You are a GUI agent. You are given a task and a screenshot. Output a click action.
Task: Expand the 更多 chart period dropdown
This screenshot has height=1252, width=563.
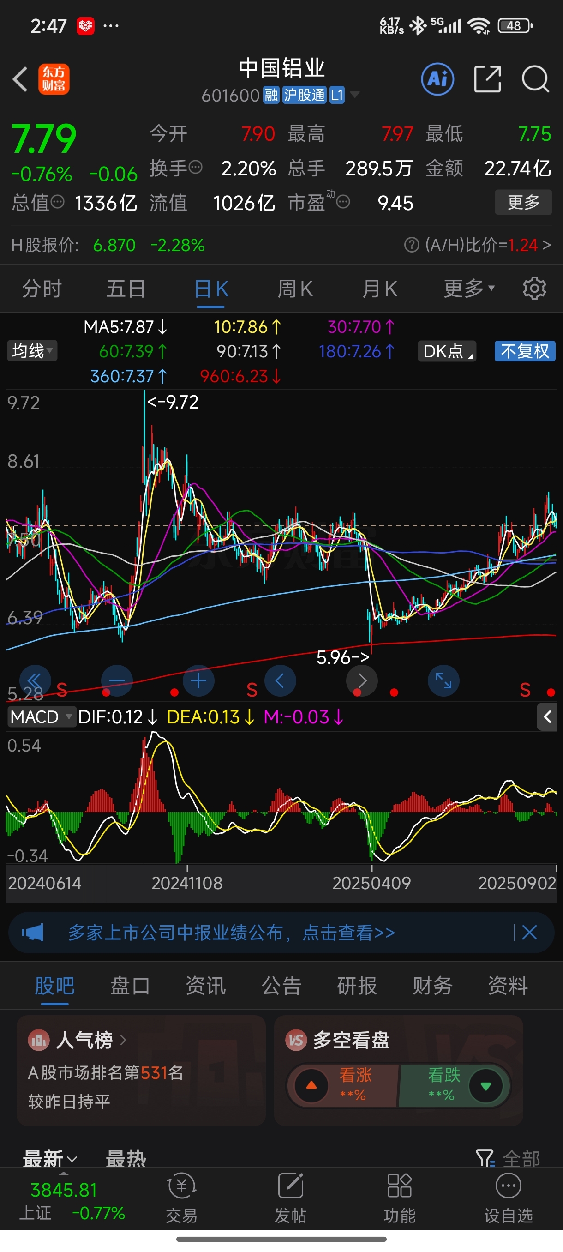469,289
